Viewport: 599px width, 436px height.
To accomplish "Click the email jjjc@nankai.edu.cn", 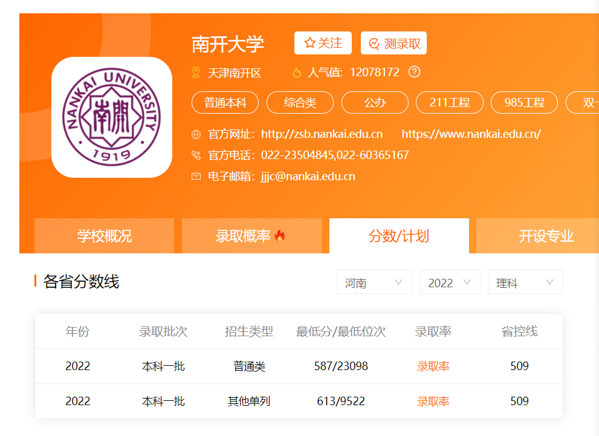I will pyautogui.click(x=308, y=176).
